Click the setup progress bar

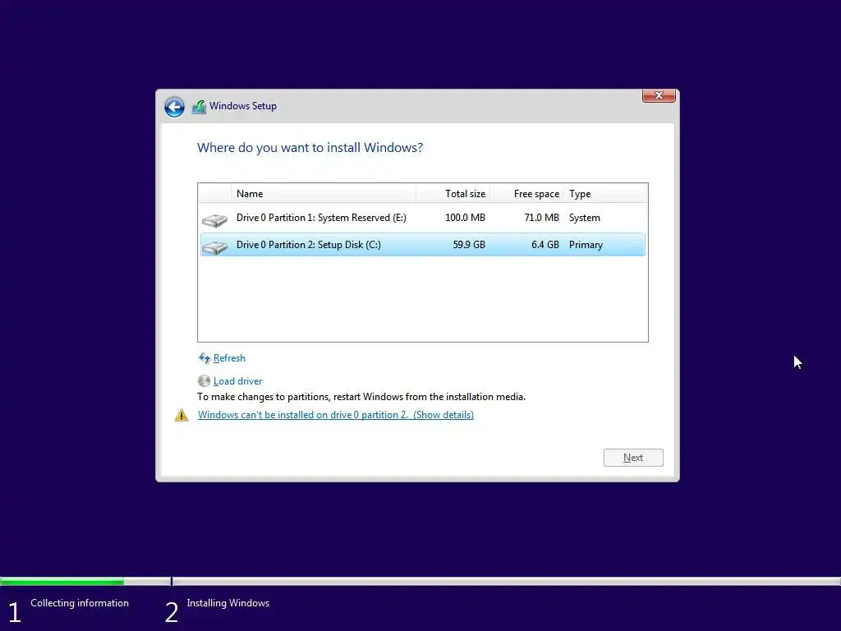point(420,581)
